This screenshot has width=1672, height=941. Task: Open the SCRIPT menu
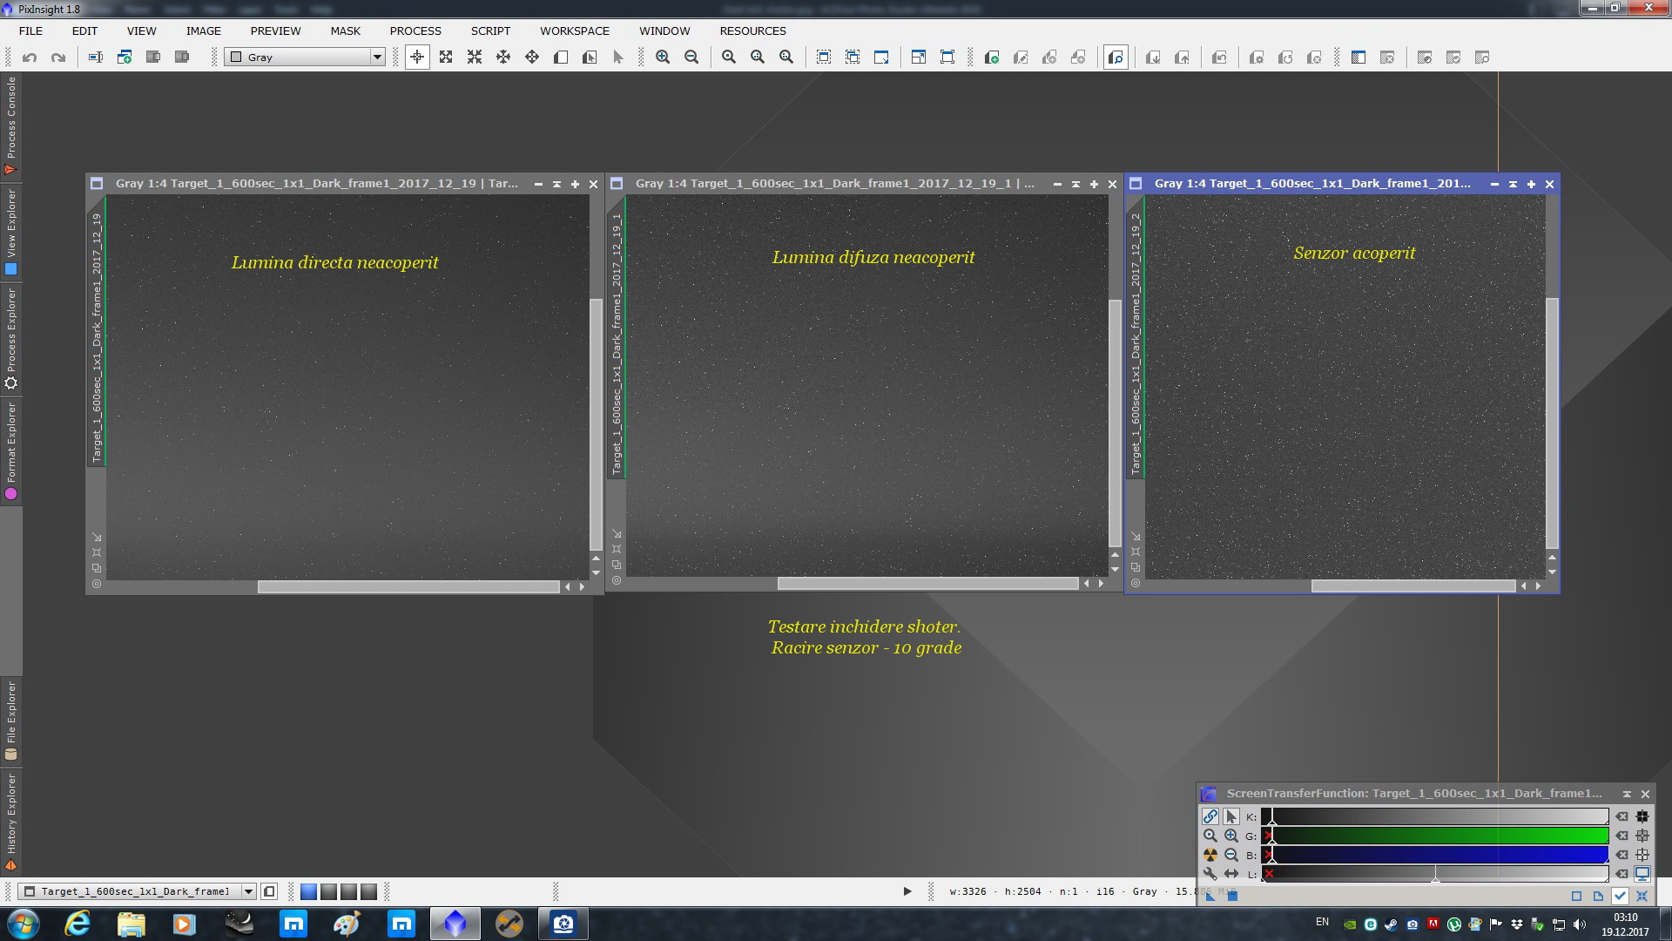pyautogui.click(x=490, y=30)
